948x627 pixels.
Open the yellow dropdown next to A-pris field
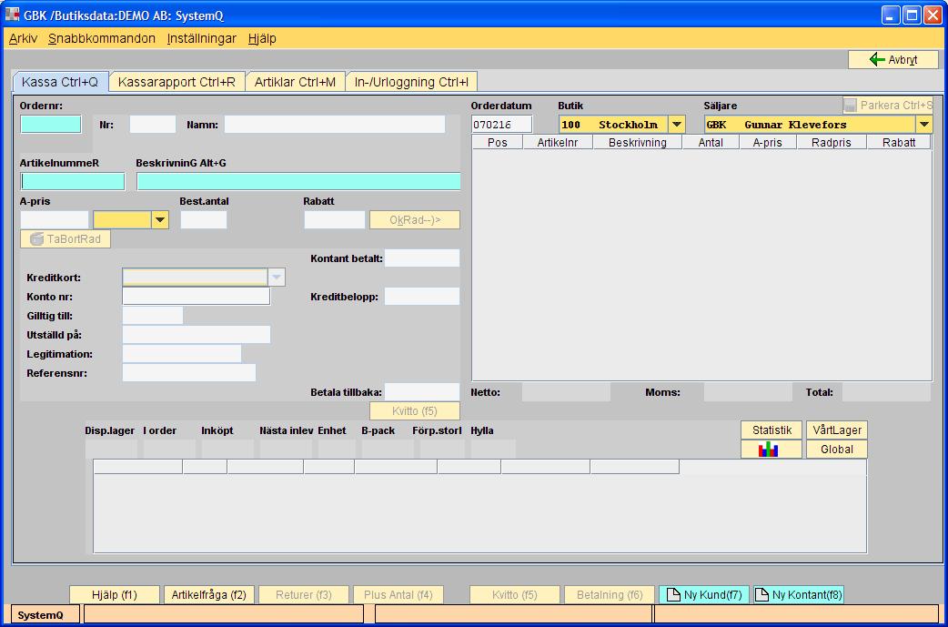coord(159,219)
